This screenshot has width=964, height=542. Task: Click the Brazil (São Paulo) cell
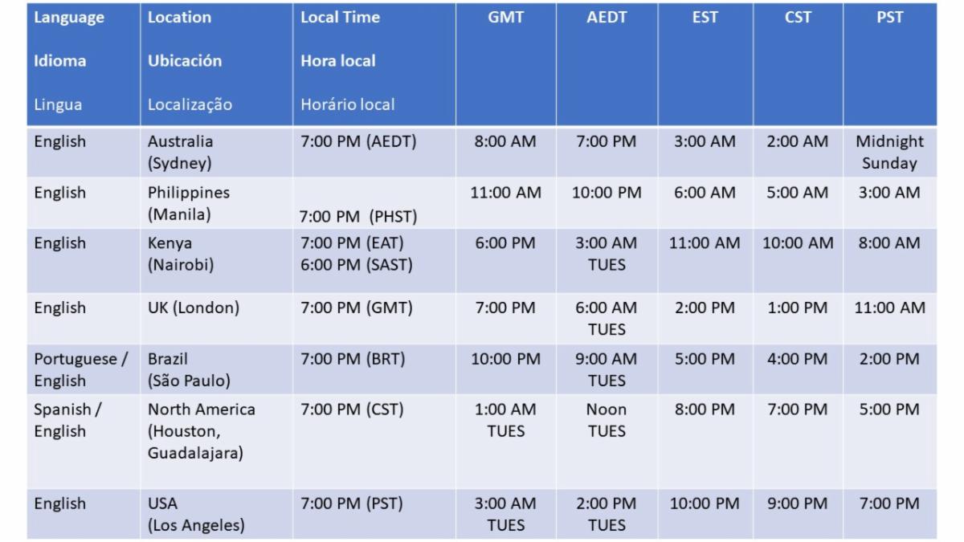coord(189,369)
